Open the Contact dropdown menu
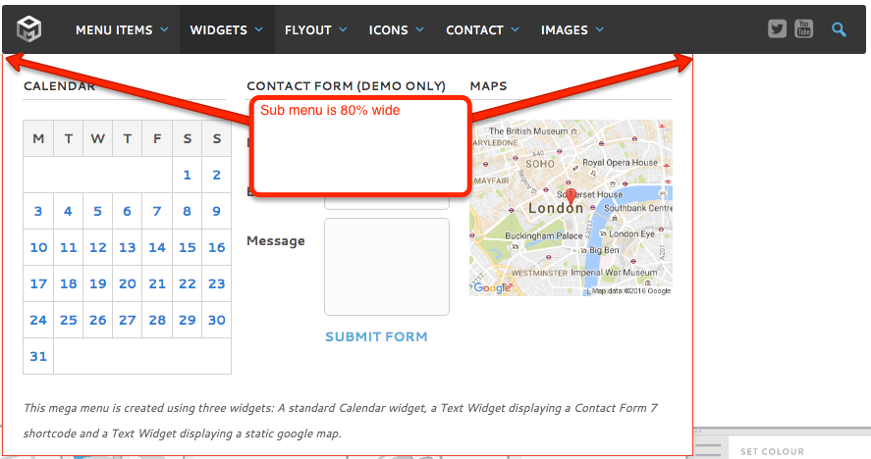Viewport: 871px width, 459px height. (482, 30)
